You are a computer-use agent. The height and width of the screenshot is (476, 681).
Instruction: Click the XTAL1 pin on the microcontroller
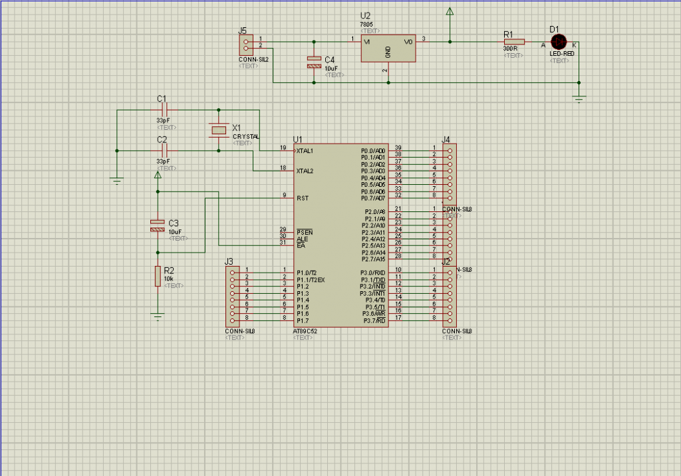[305, 151]
